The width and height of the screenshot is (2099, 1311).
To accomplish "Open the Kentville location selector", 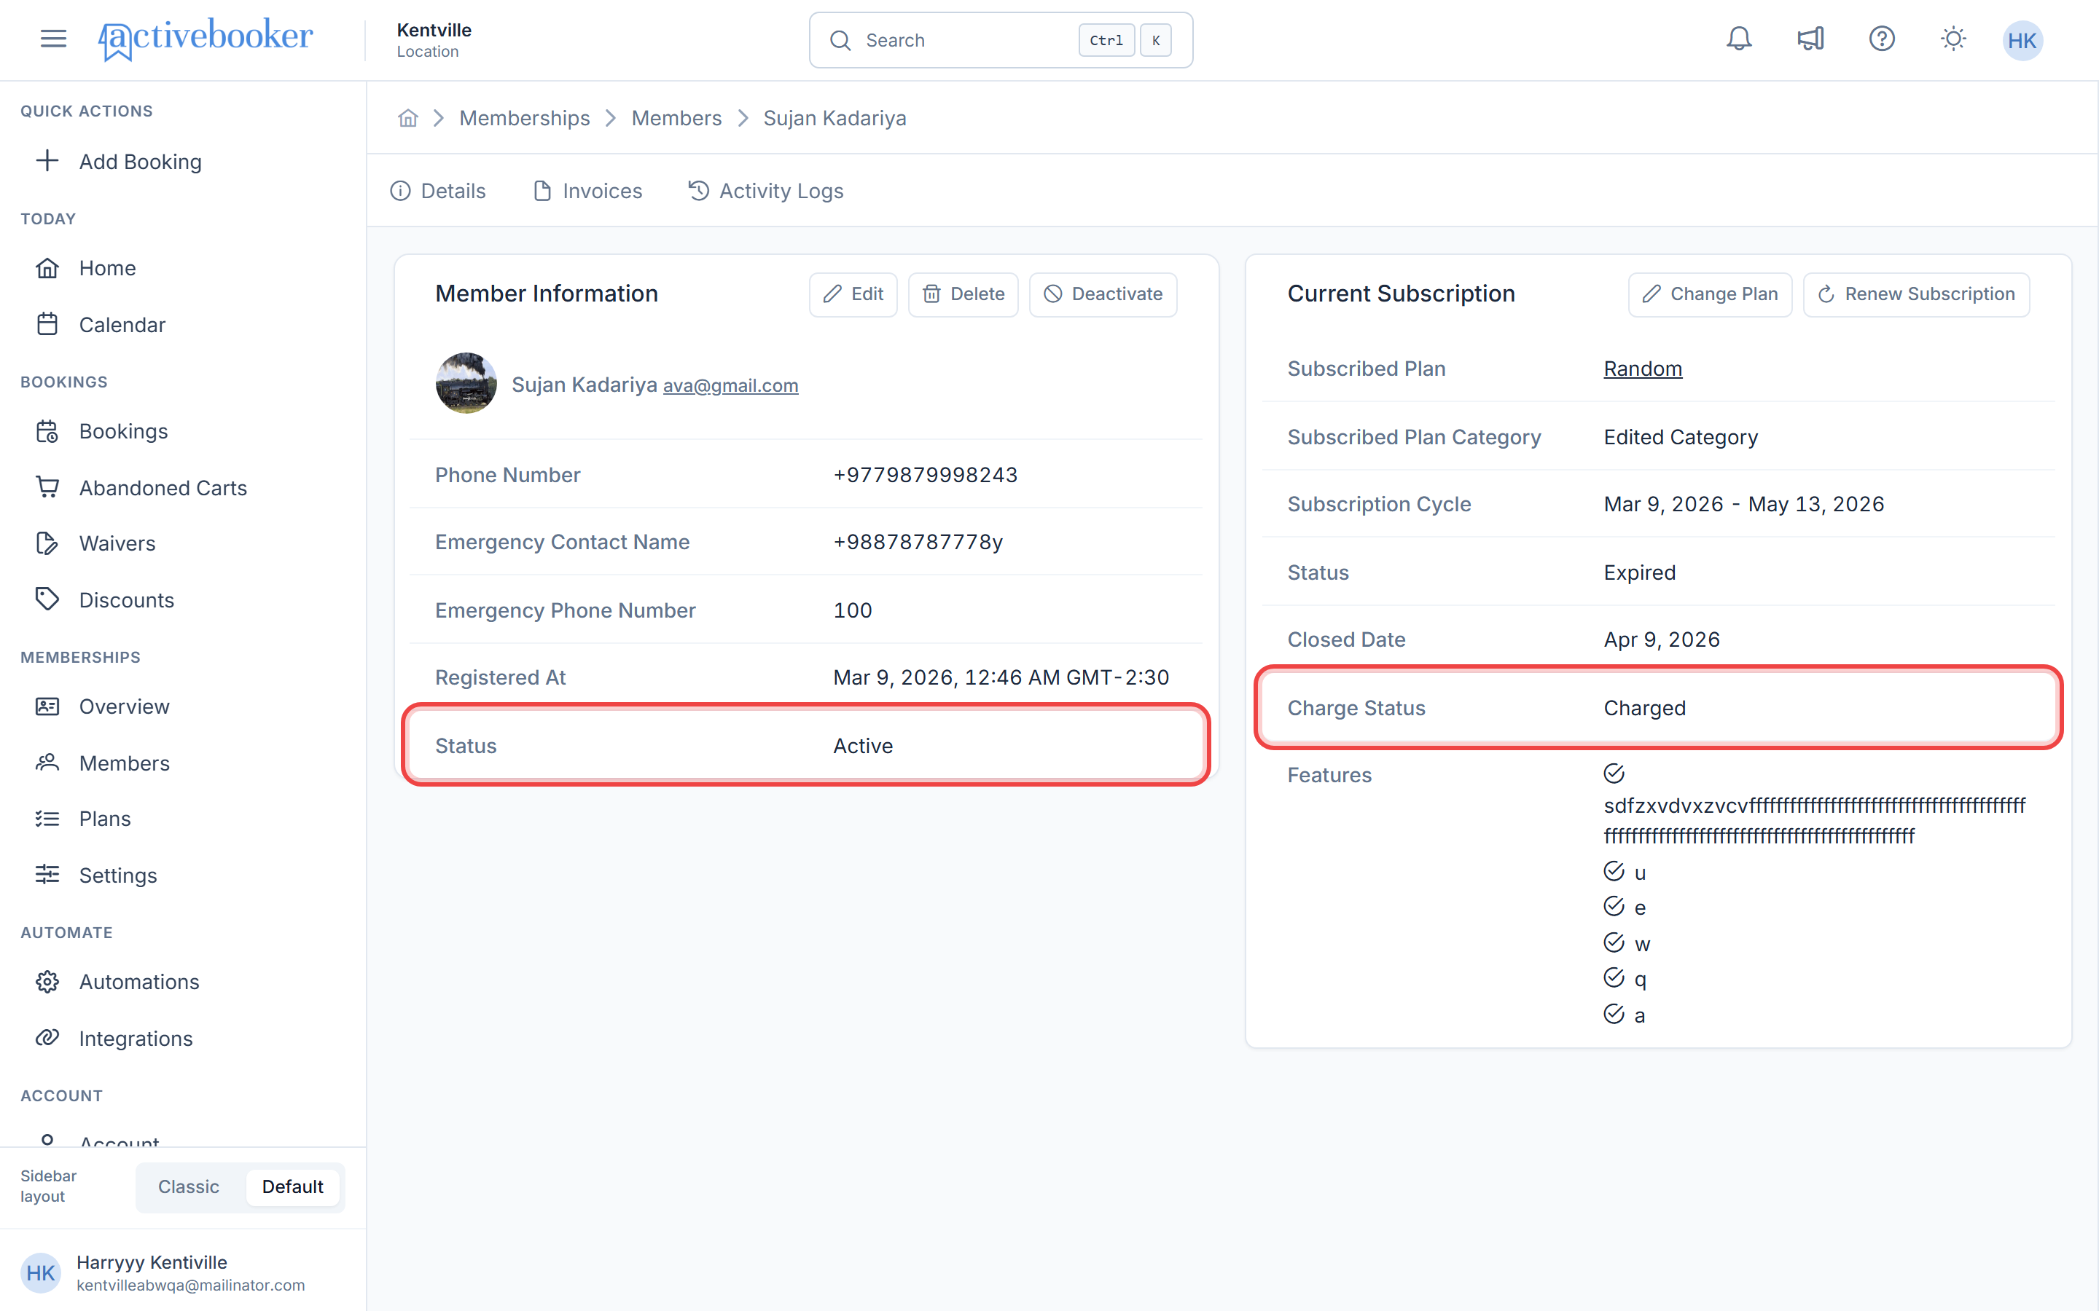I will click(x=434, y=40).
